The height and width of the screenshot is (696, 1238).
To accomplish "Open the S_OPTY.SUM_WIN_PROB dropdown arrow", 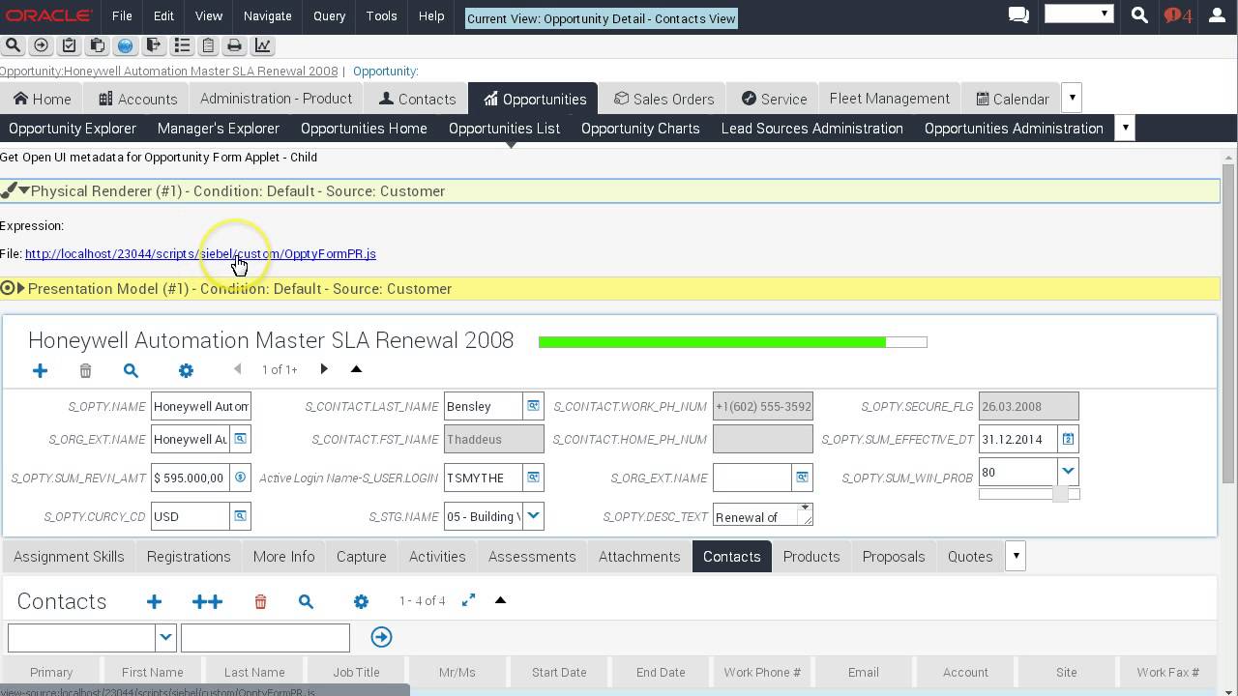I will tap(1068, 472).
